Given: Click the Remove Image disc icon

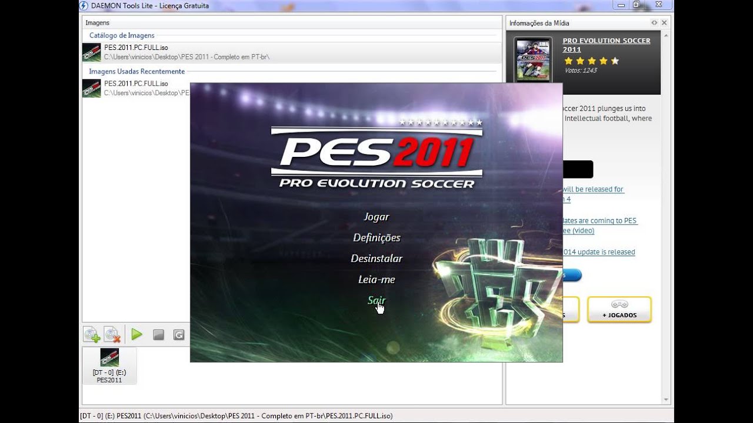Looking at the screenshot, I should [112, 335].
